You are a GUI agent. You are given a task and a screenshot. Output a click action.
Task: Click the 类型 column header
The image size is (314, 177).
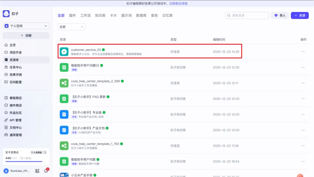point(173,40)
